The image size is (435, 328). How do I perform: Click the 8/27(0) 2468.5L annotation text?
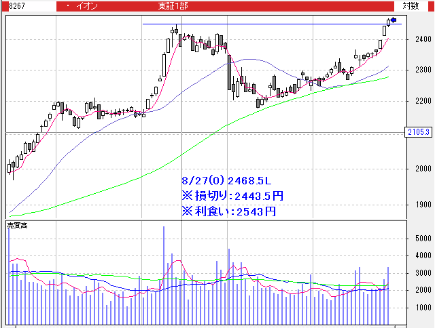point(226,181)
